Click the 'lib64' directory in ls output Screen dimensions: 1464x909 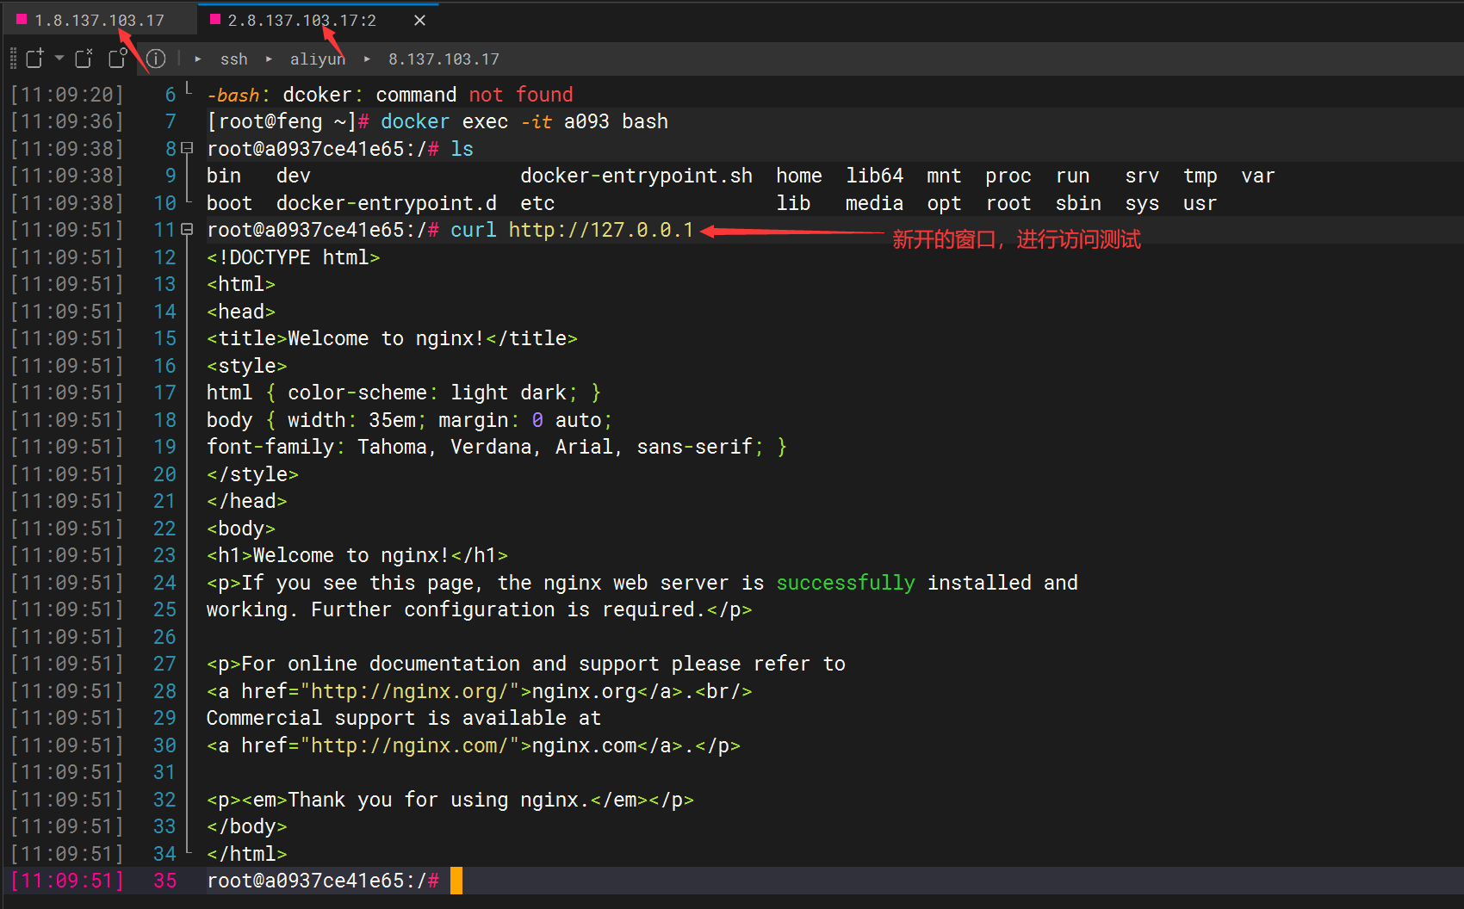[x=874, y=176]
